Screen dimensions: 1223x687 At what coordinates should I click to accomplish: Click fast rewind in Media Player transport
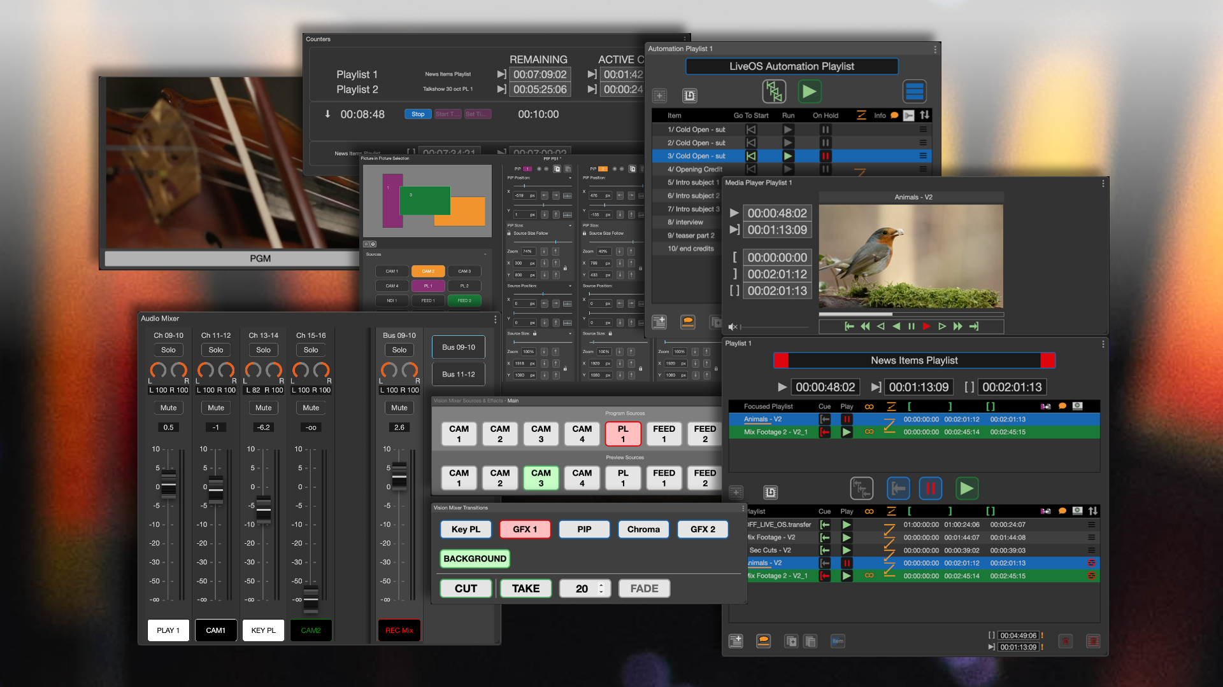(x=865, y=326)
